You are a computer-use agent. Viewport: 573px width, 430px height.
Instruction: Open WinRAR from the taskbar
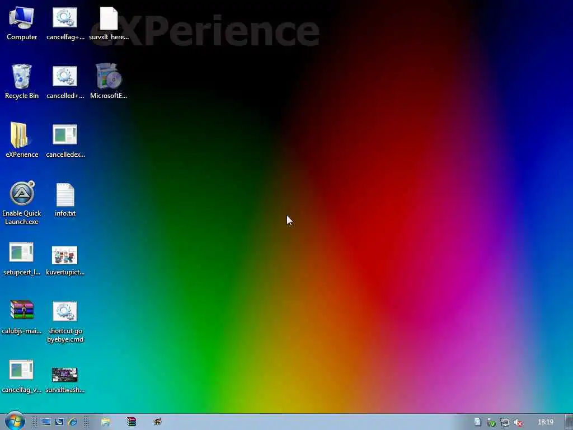(131, 422)
